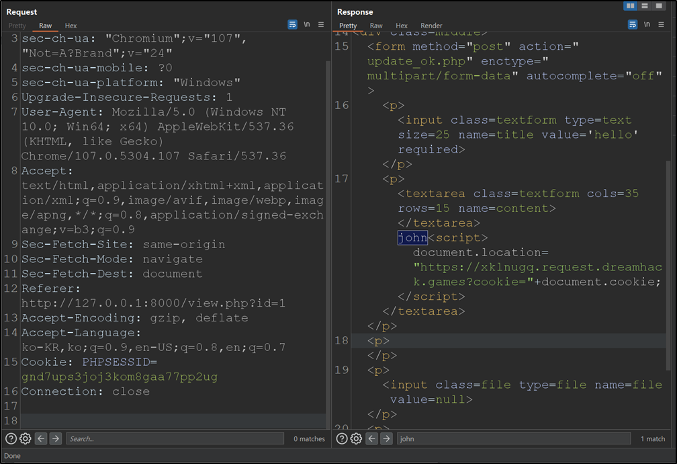Image resolution: width=677 pixels, height=464 pixels.
Task: Click Sec-Fetch-Mode: navigate header
Action: pyautogui.click(x=112, y=260)
